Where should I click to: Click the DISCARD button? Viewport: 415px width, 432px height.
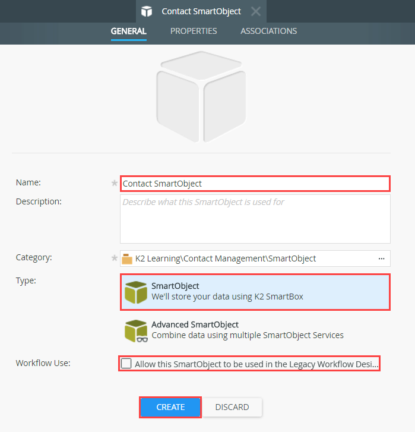click(232, 407)
